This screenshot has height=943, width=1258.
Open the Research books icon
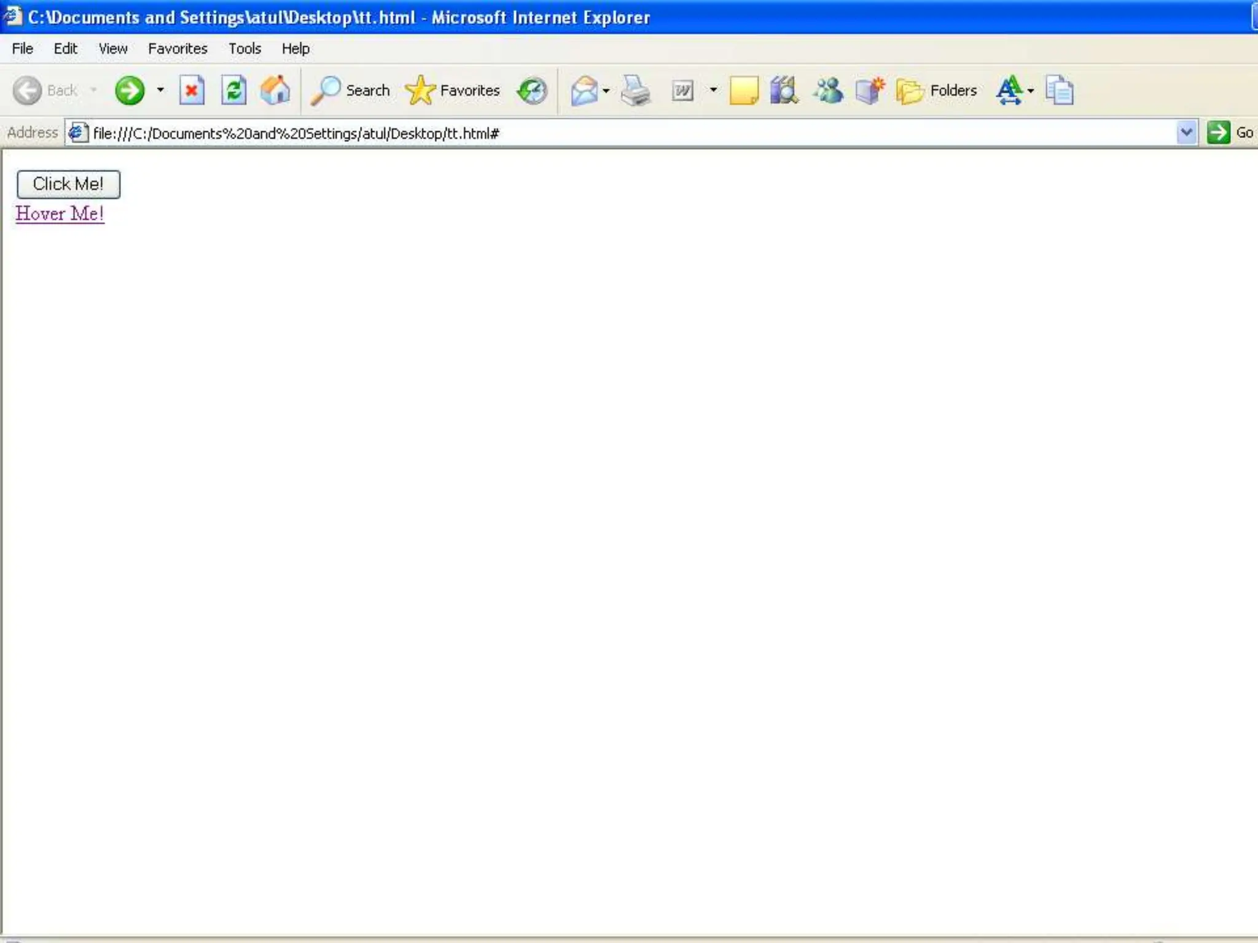pos(784,91)
